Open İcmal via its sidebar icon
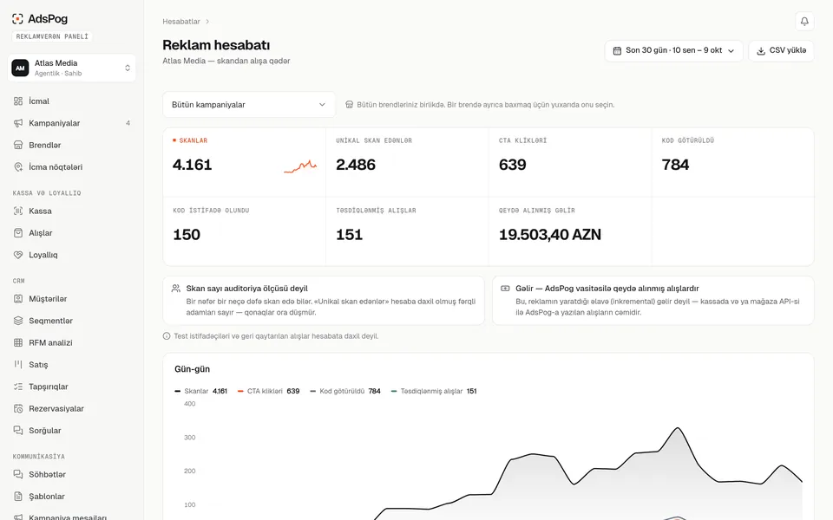The height and width of the screenshot is (520, 833). pyautogui.click(x=18, y=101)
